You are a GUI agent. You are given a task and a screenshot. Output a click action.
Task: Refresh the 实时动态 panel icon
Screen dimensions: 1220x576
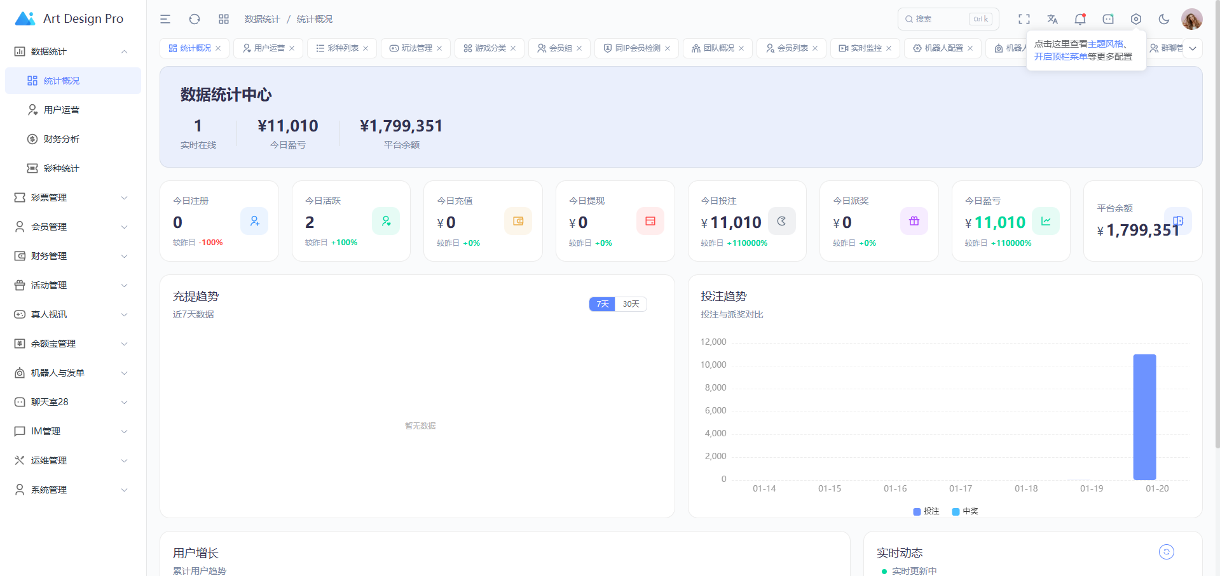1166,552
